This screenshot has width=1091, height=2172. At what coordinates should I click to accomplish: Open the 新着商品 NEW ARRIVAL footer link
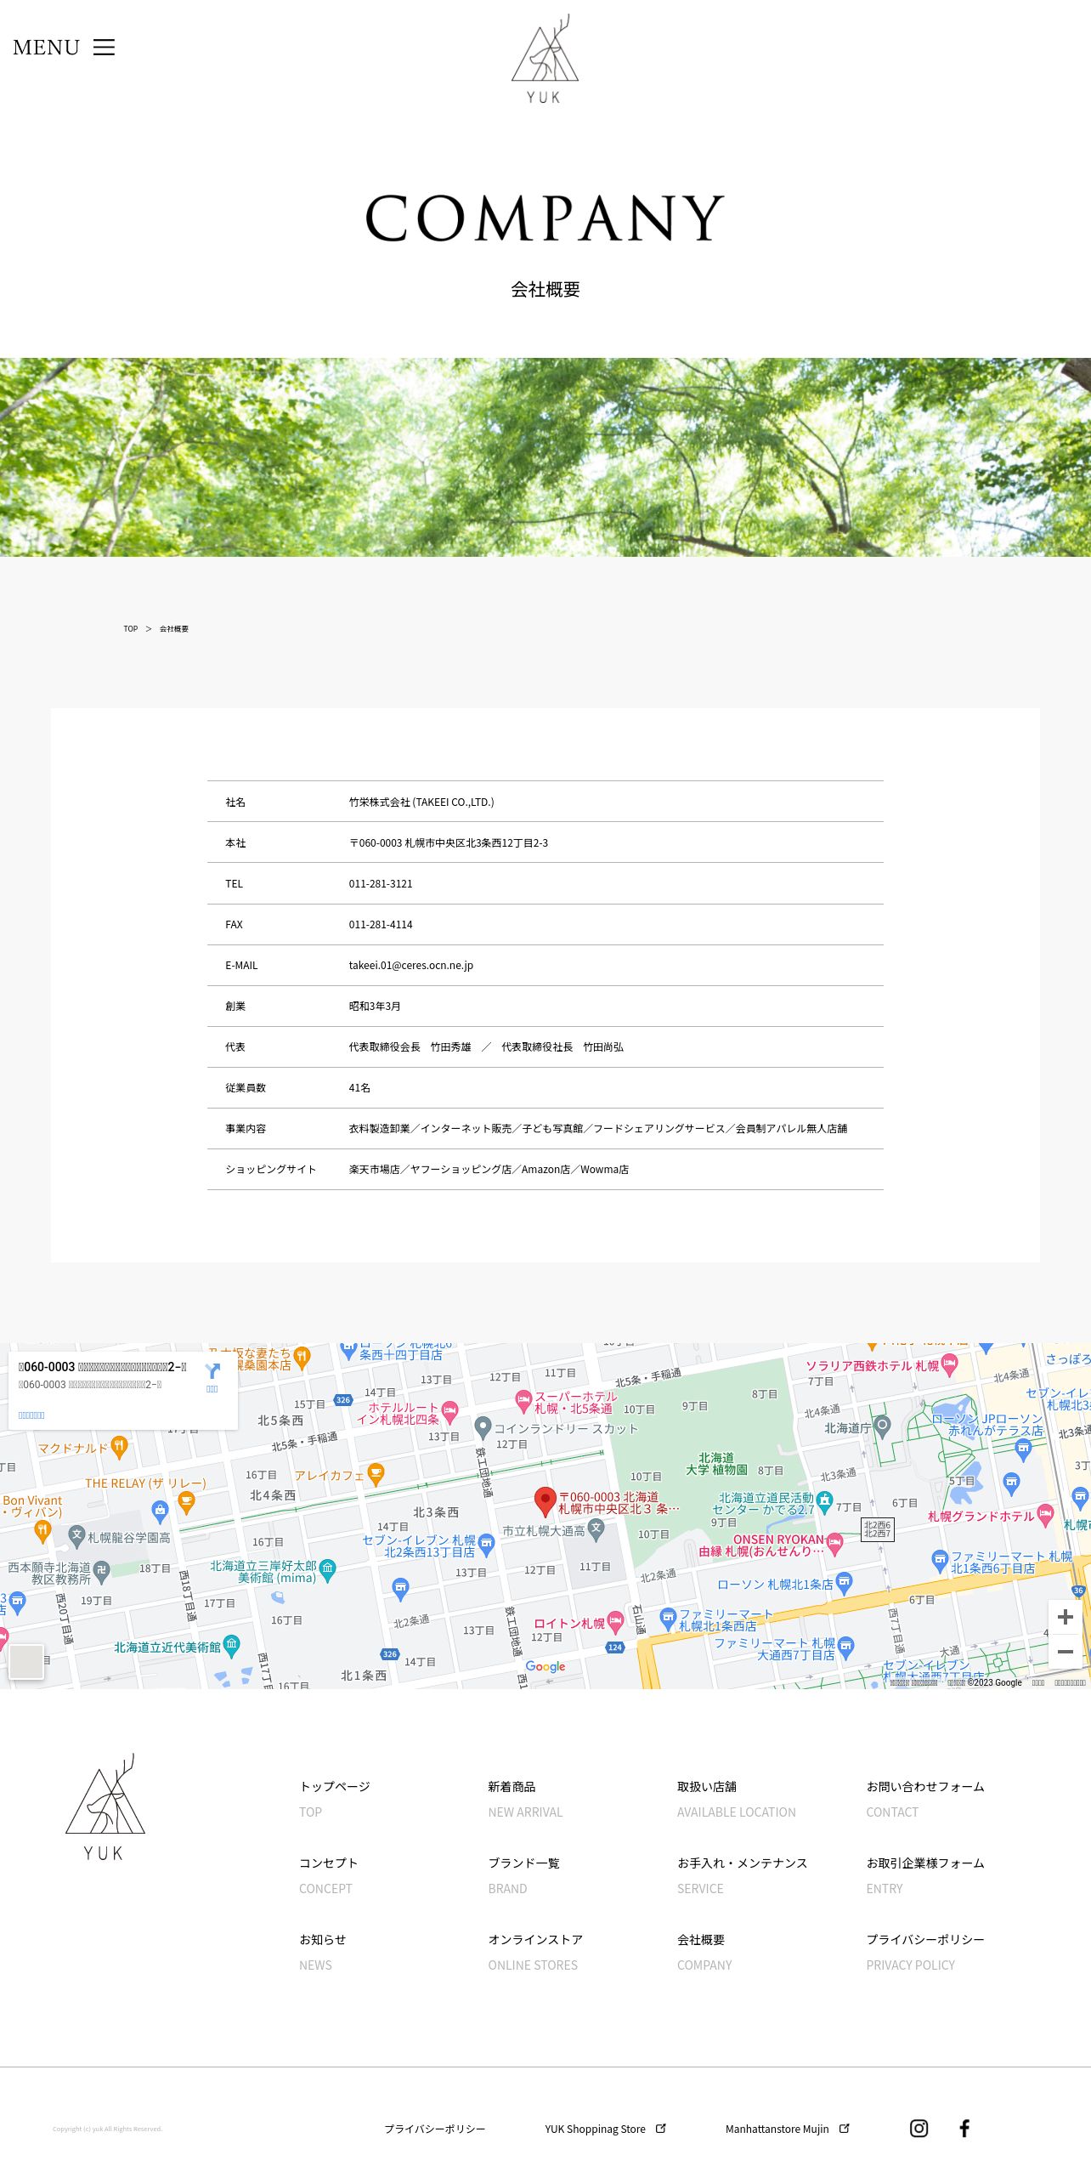tap(525, 1799)
